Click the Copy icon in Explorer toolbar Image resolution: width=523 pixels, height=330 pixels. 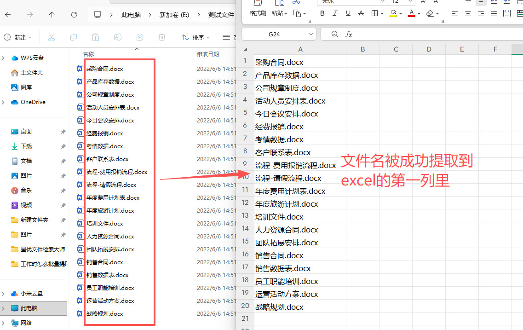pos(74,37)
